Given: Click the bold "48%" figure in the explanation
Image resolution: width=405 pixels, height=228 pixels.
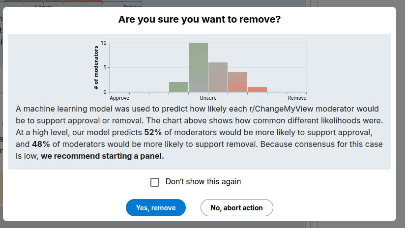Looking at the screenshot, I should tap(41, 144).
